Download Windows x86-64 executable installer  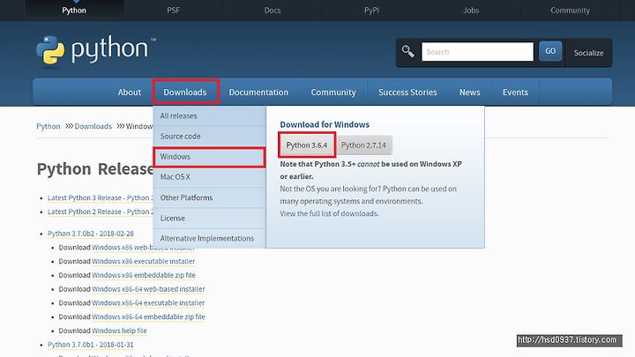click(148, 302)
